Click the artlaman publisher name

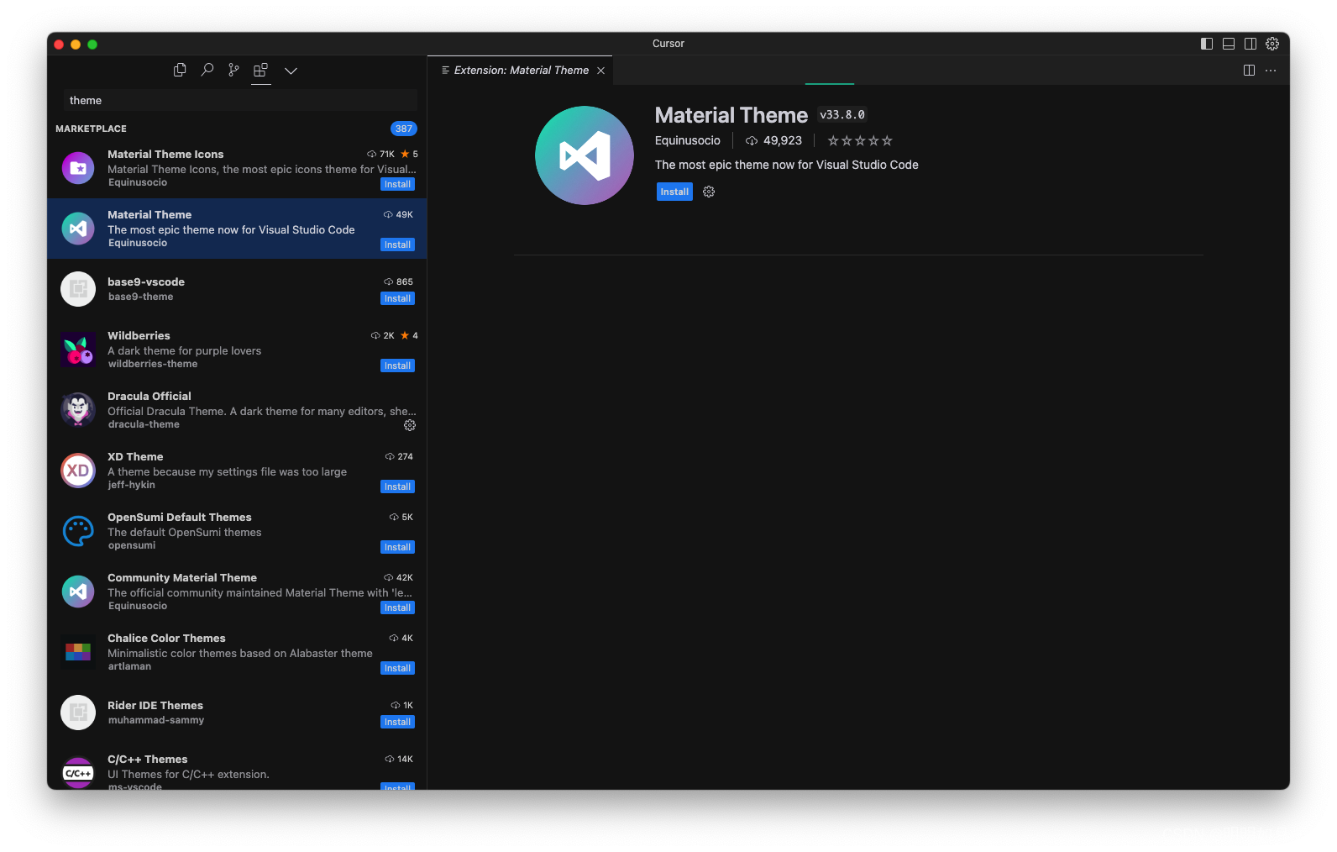129,666
